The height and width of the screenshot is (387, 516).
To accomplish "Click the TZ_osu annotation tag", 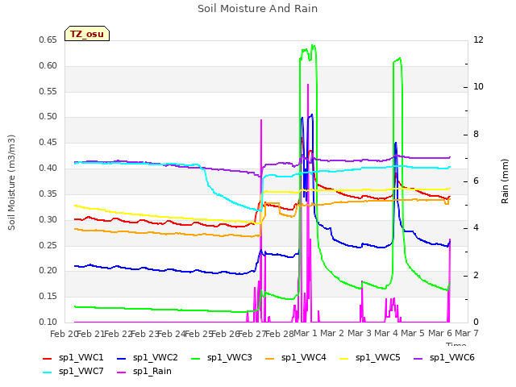I will click(x=87, y=34).
